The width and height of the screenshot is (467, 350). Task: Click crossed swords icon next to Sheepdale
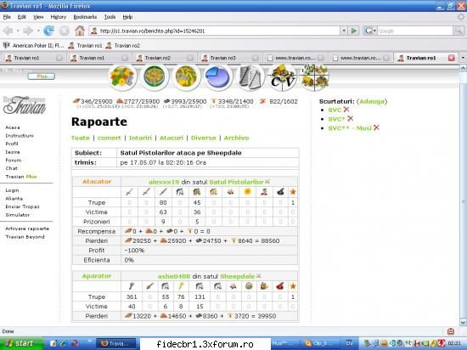point(258,276)
